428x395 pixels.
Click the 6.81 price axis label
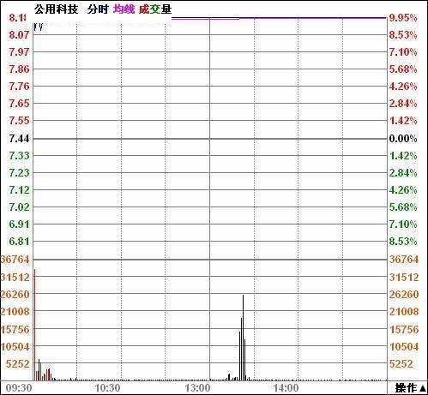point(19,242)
